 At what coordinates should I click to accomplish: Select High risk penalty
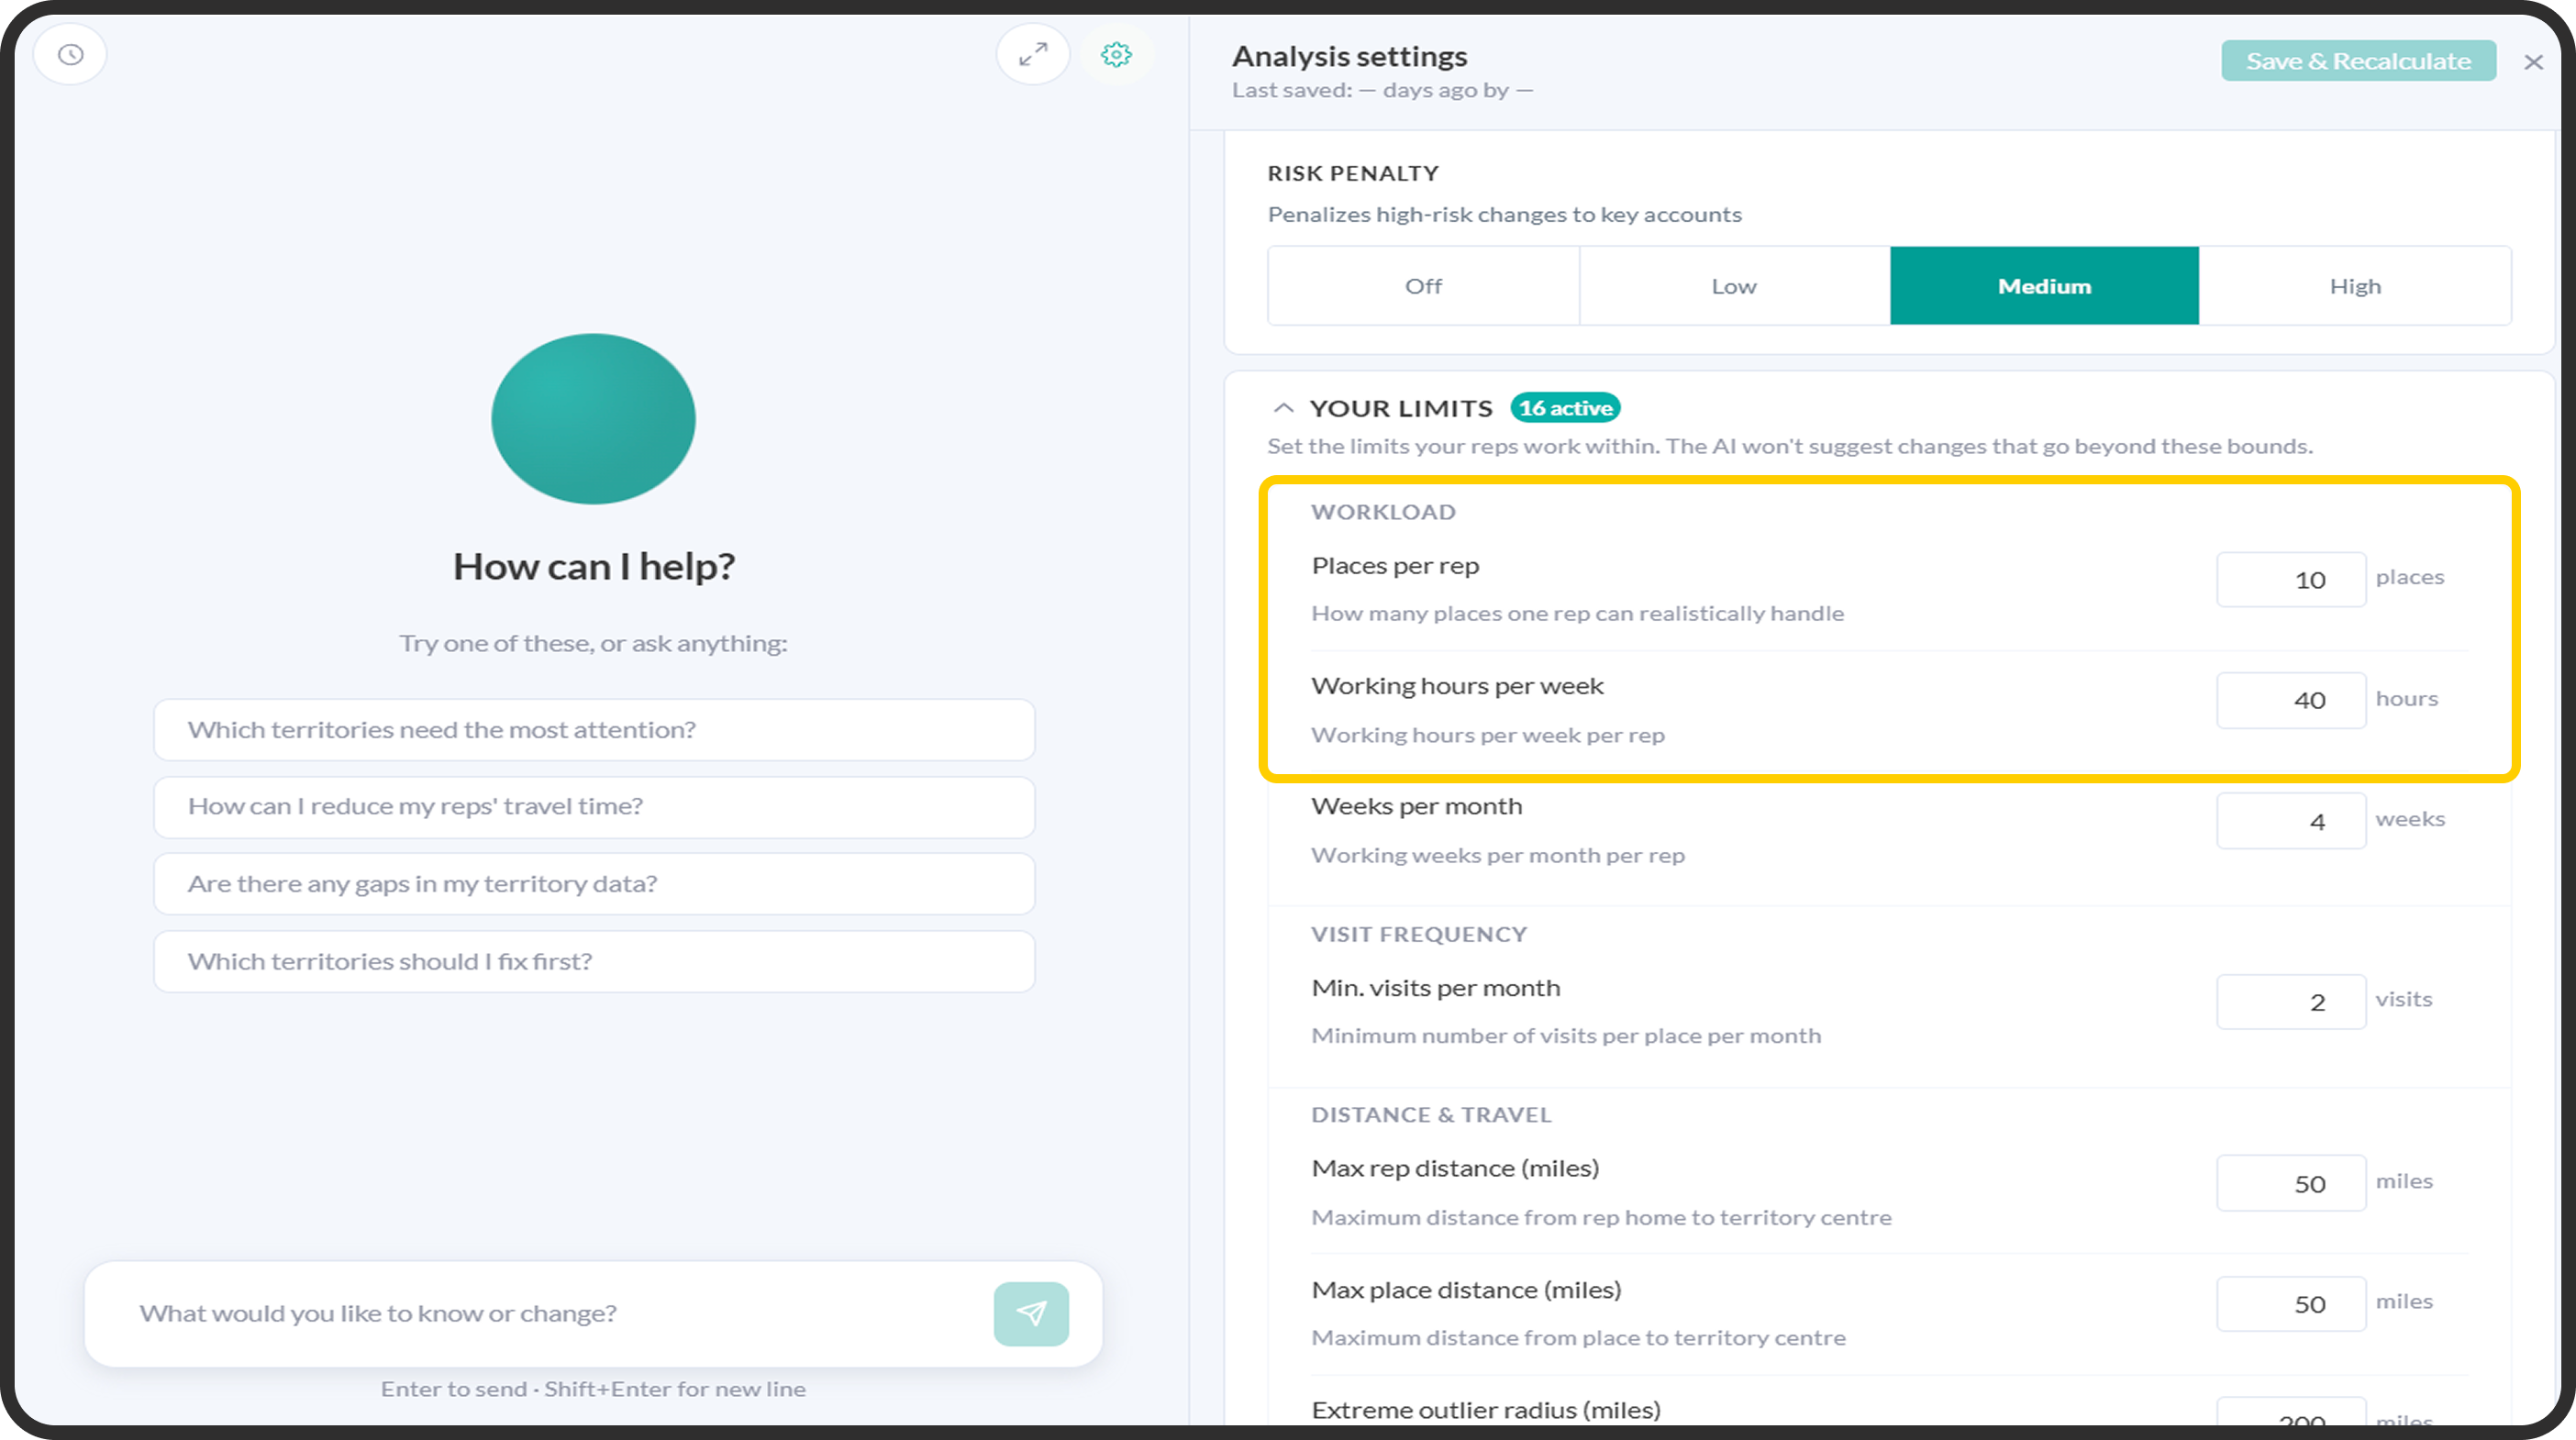2355,286
